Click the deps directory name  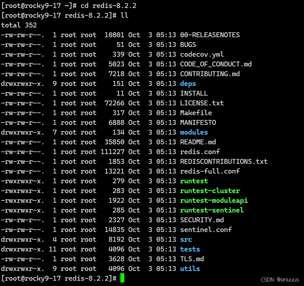click(x=188, y=84)
